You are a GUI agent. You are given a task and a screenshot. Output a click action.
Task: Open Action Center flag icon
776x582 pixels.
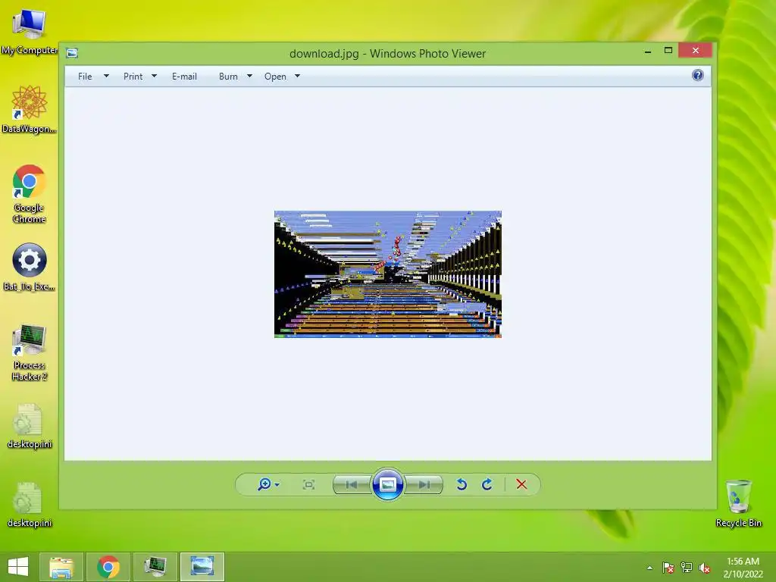(668, 568)
